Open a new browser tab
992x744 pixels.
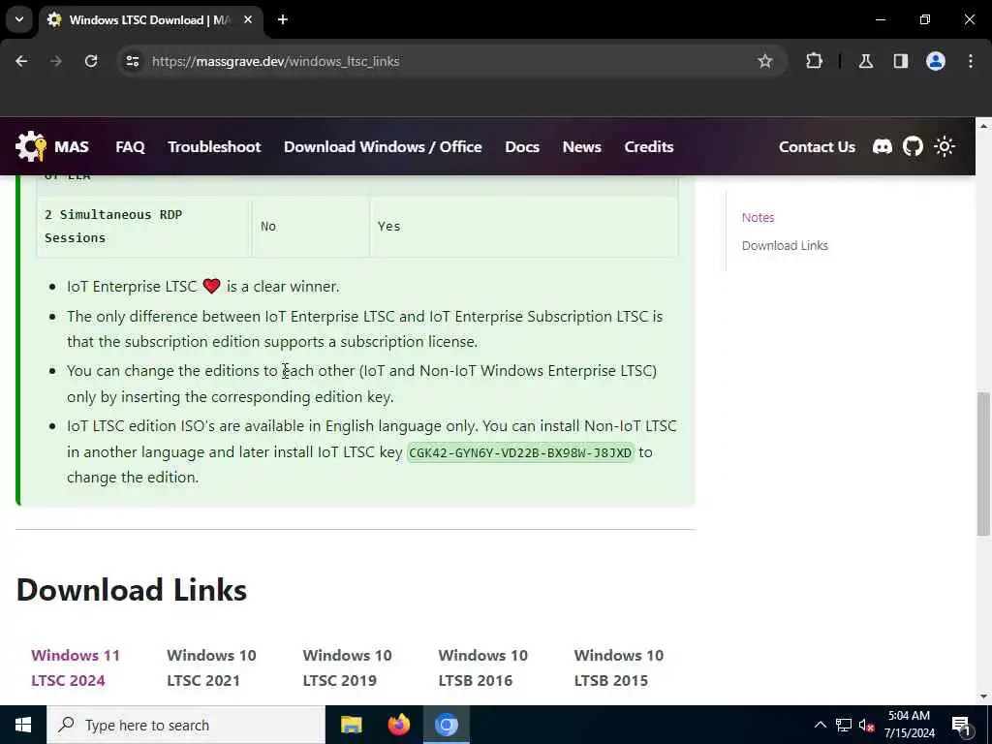point(283,19)
